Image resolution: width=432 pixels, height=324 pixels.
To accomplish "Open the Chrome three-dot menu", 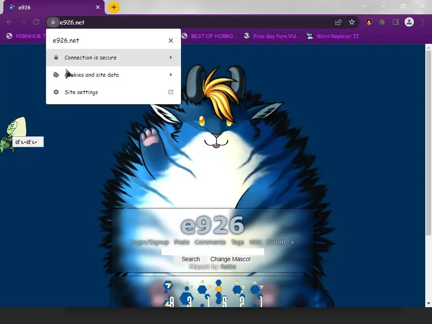I will tap(423, 22).
